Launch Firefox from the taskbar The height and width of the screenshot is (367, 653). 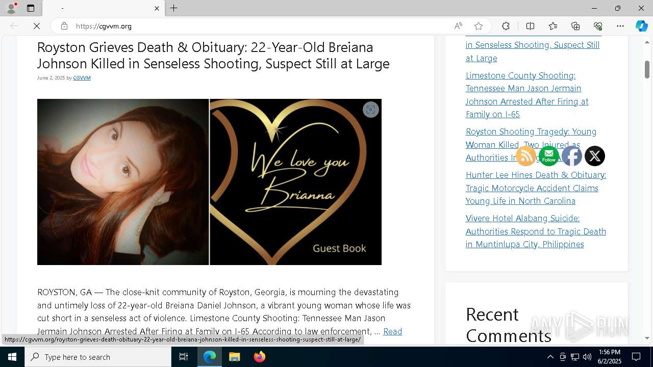pyautogui.click(x=260, y=357)
